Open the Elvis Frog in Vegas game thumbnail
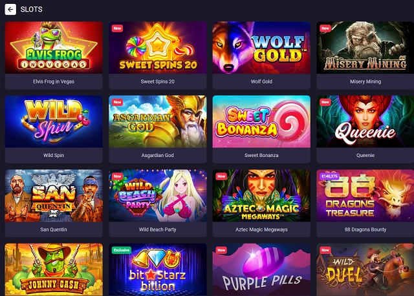This screenshot has height=296, width=414. click(54, 47)
